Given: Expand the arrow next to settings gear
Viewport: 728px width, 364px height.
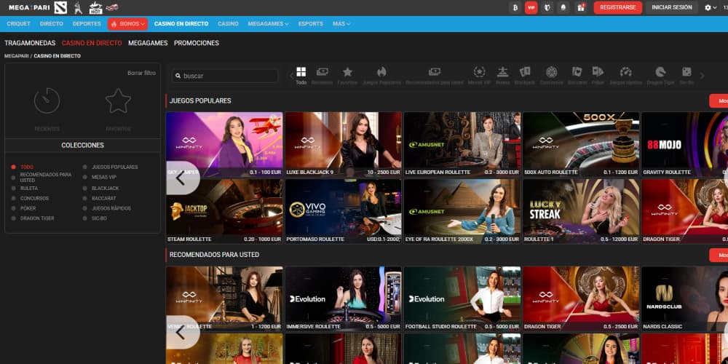Looking at the screenshot, I should click(714, 8).
